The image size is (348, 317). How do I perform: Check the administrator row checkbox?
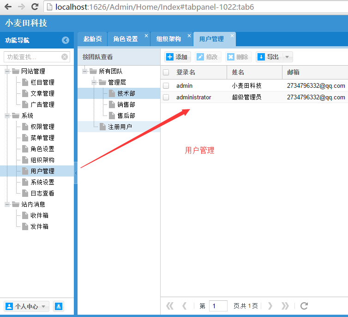pos(166,98)
